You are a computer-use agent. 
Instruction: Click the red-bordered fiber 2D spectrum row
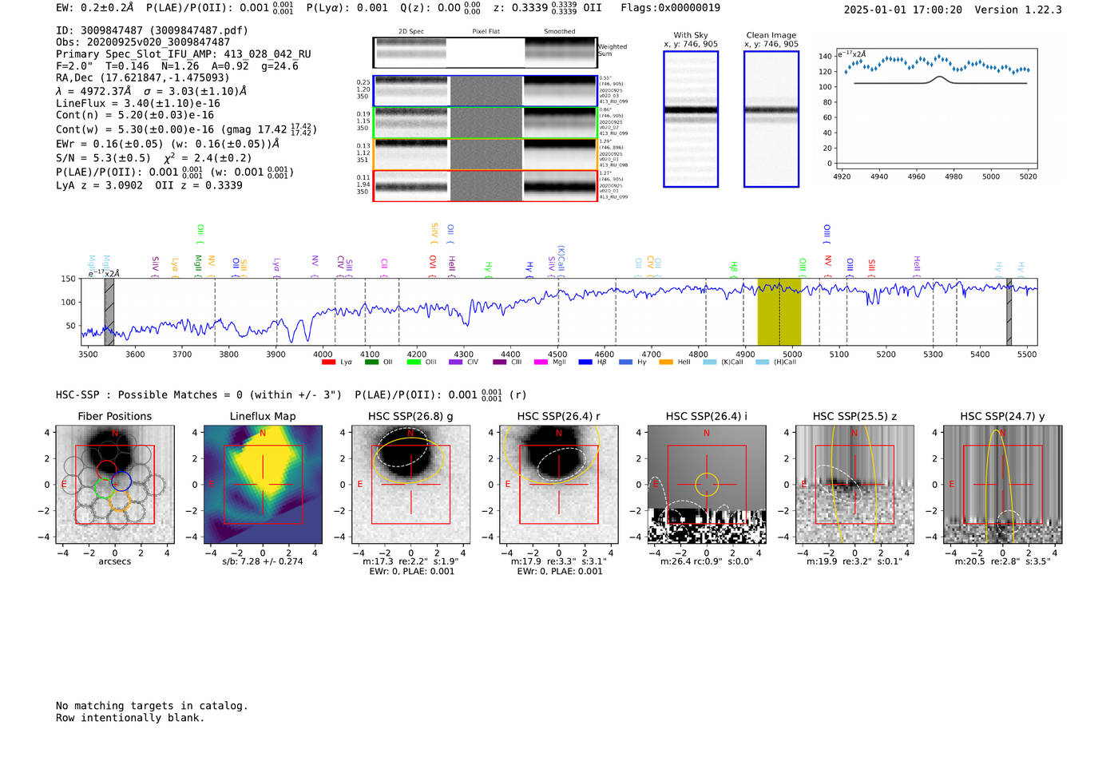tap(485, 186)
